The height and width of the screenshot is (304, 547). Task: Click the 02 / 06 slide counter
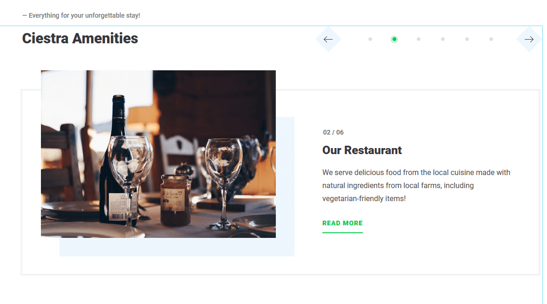pyautogui.click(x=333, y=132)
